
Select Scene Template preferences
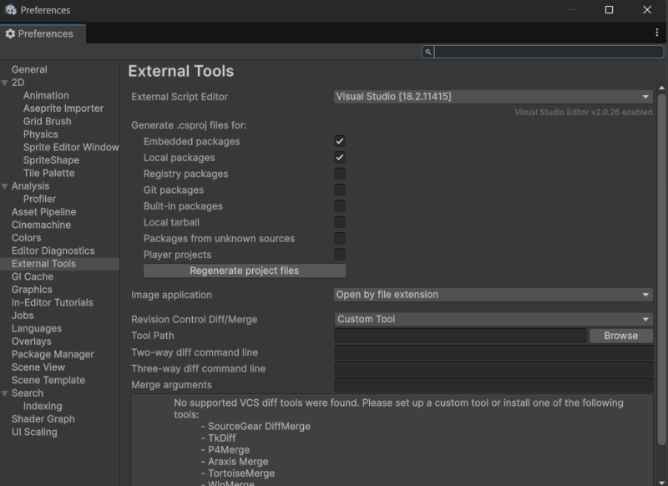coord(48,381)
